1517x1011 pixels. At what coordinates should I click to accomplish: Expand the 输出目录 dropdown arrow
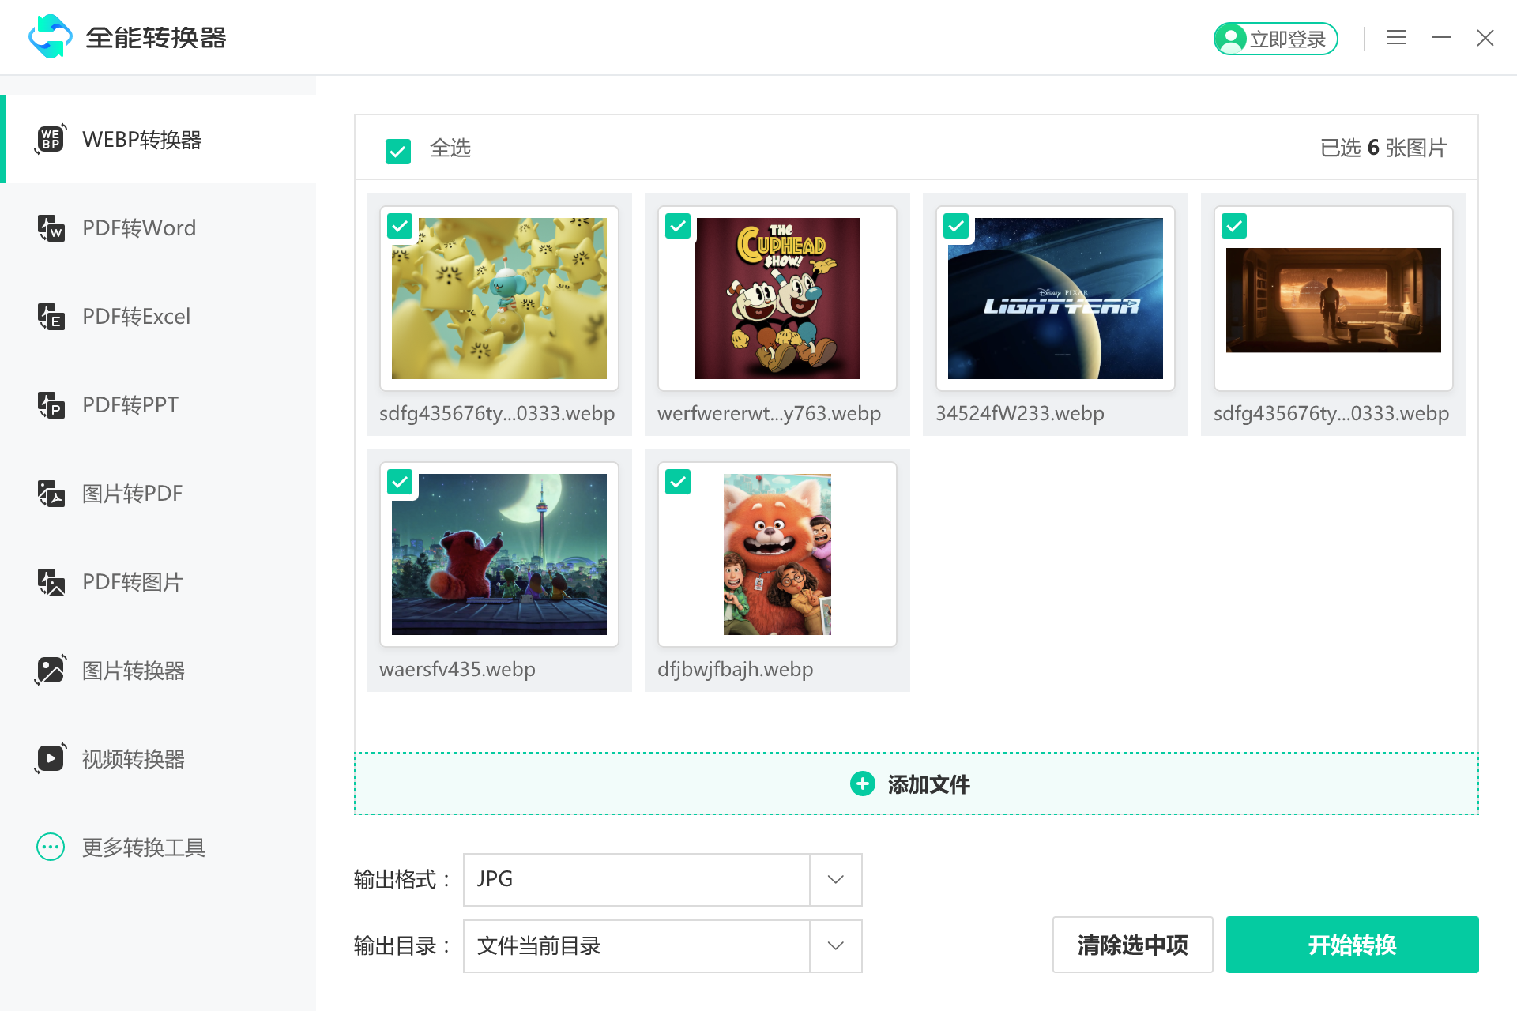point(835,945)
